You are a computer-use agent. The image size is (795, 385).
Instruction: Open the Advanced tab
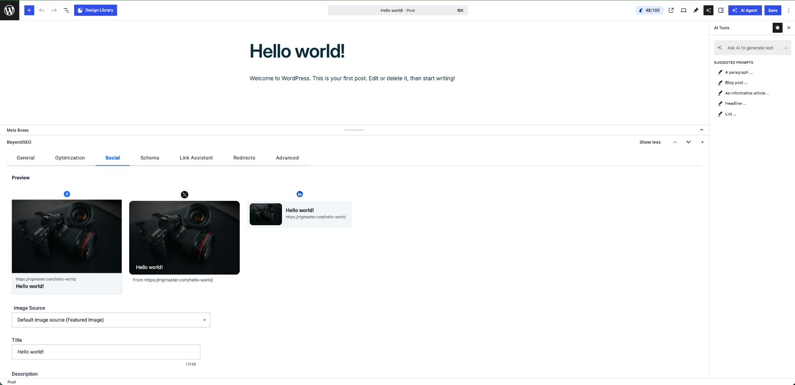(x=287, y=158)
